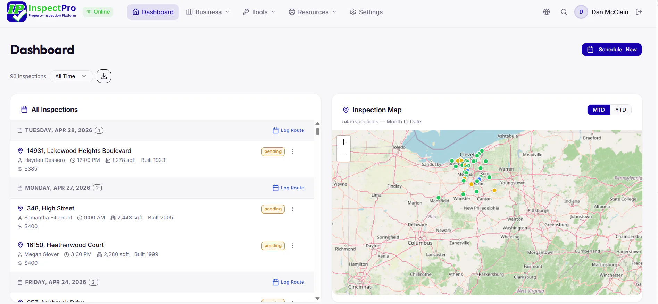
Task: Click the logout arrow icon
Action: tap(639, 12)
